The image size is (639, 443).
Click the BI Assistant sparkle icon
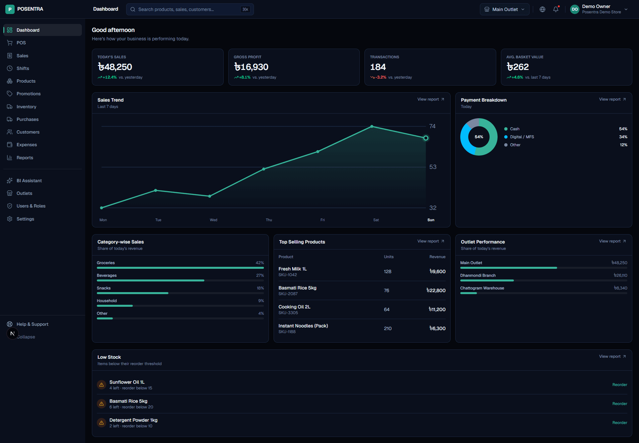coord(10,181)
